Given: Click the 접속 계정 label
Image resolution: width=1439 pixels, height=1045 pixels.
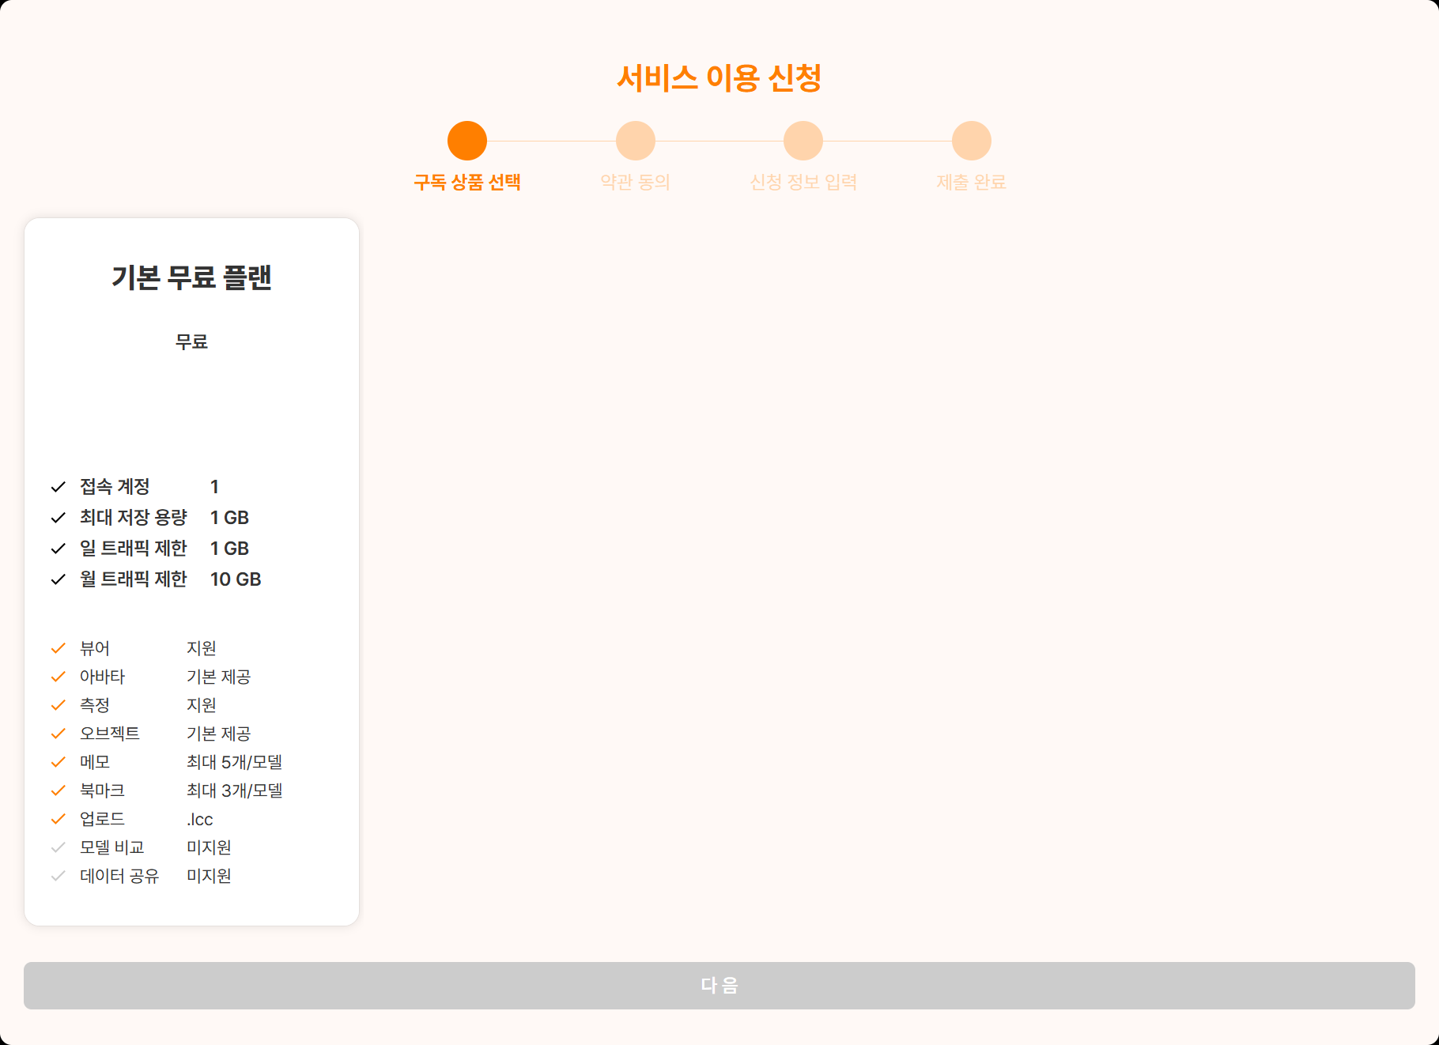Looking at the screenshot, I should tap(115, 486).
